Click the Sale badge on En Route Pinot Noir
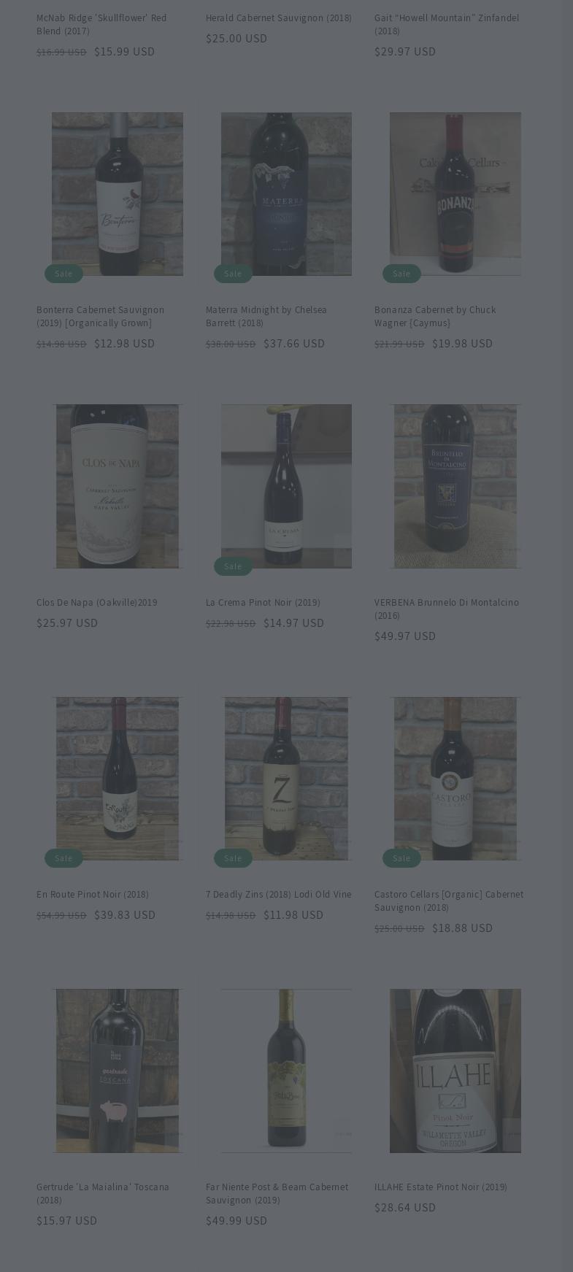573x1272 pixels. (x=64, y=858)
